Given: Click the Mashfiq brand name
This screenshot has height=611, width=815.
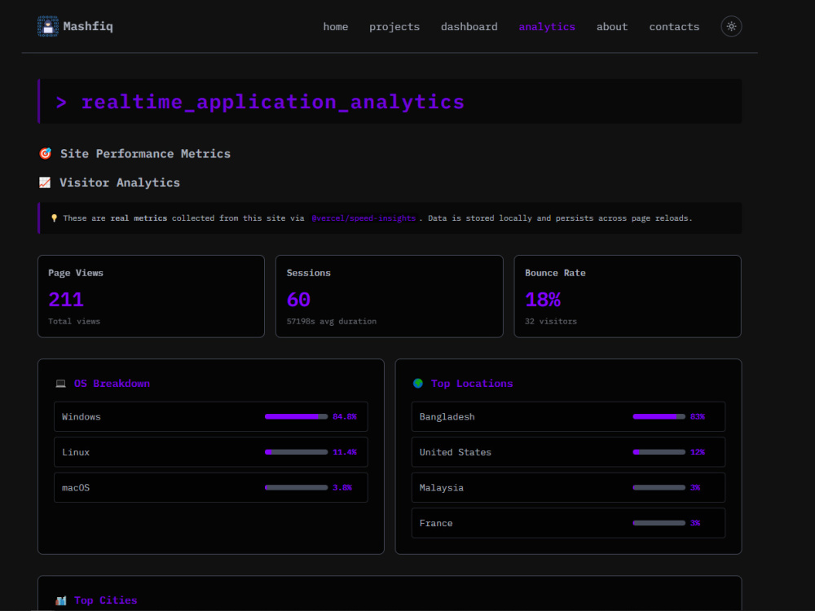Looking at the screenshot, I should coord(88,27).
